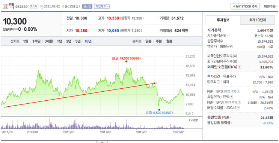The width and height of the screenshot is (279, 143).
Task: Click the 코스닥 672위 ranking value
Action: coord(264,36)
